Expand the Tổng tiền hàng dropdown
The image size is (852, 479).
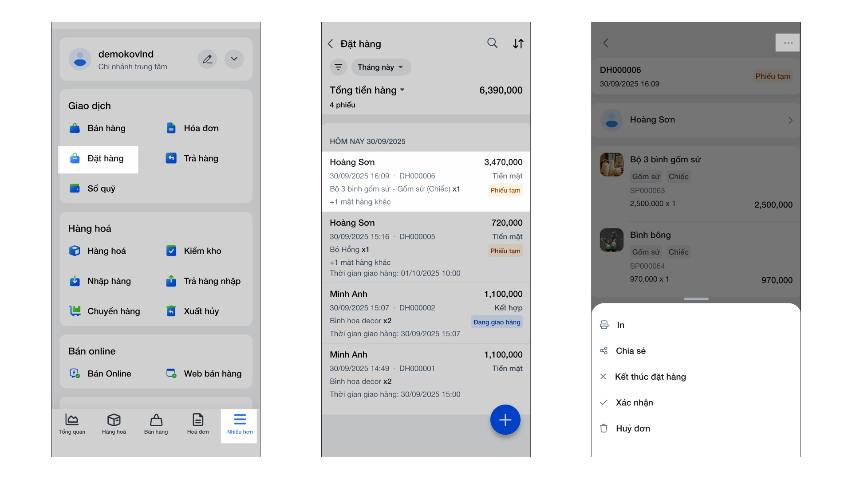tap(367, 90)
